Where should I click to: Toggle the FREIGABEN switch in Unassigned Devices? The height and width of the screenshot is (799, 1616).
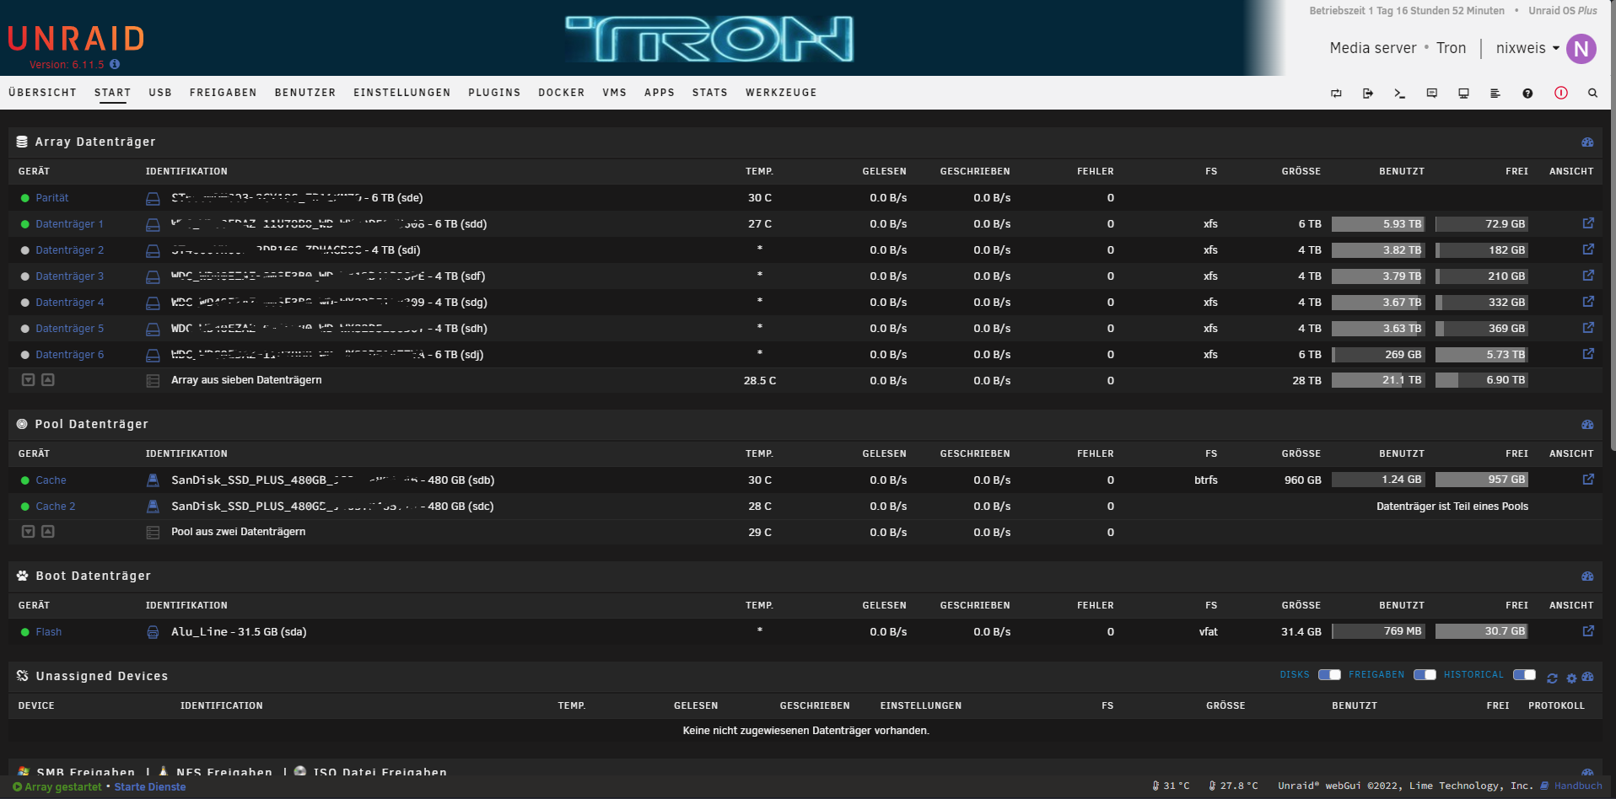point(1425,675)
